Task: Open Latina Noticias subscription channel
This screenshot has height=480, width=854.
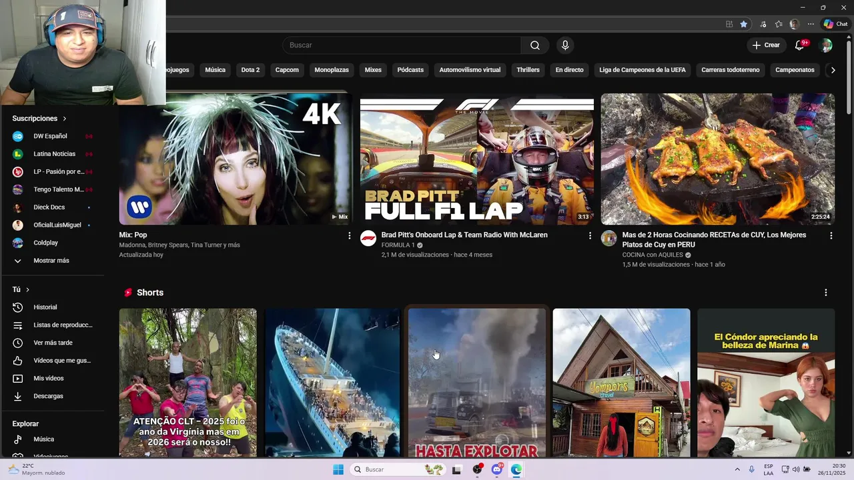Action: coord(53,154)
